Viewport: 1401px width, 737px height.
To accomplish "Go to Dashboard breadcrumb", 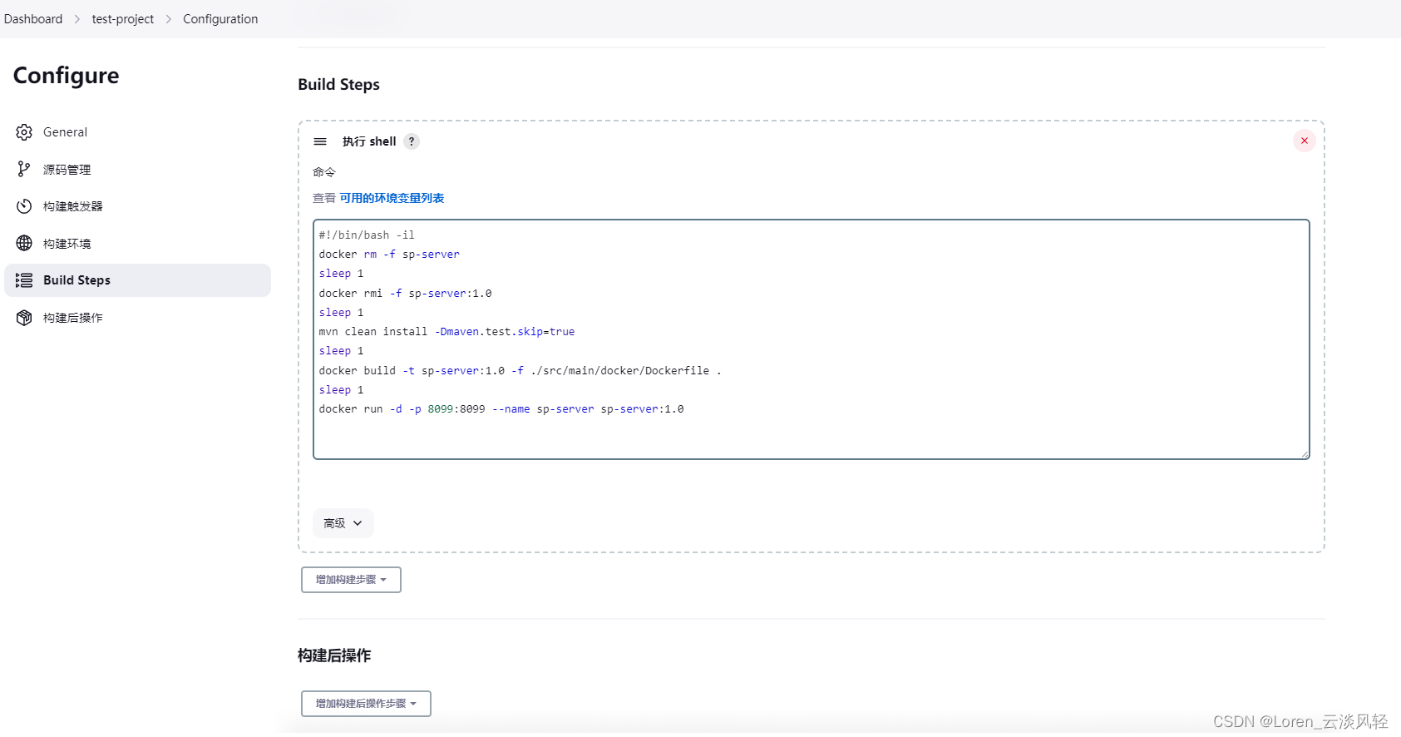I will tap(33, 19).
